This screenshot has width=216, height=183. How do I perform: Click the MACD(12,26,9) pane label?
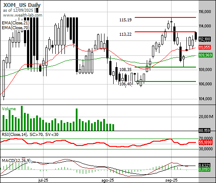16,160
